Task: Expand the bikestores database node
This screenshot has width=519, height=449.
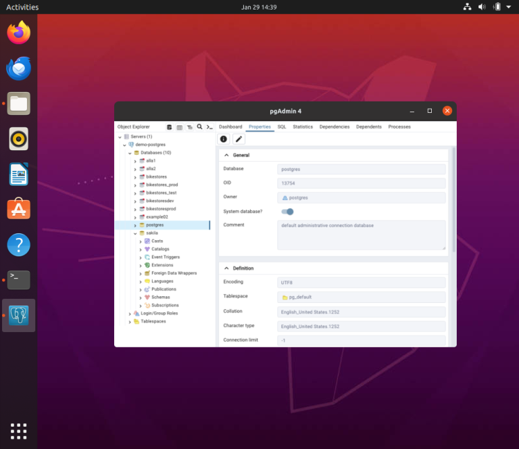Action: tap(135, 176)
